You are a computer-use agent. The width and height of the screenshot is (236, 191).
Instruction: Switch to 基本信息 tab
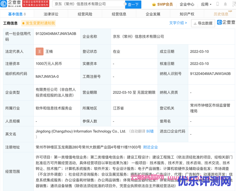[x=17, y=14]
